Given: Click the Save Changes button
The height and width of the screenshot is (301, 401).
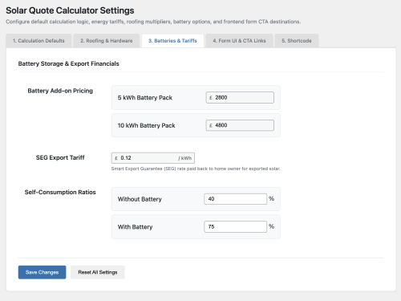Looking at the screenshot, I should pos(42,272).
